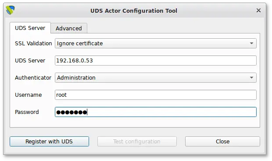Click Register with UDS button
Screen dimensions: 272x161
[49, 141]
